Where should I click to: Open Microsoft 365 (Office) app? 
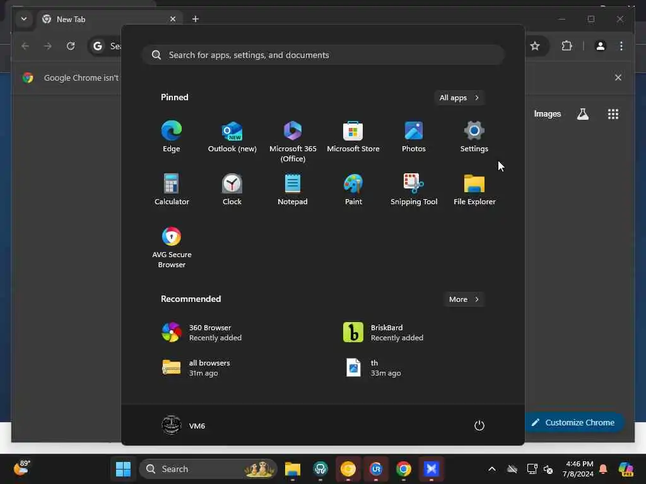pos(293,142)
